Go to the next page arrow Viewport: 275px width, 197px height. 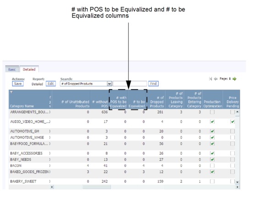235,79
